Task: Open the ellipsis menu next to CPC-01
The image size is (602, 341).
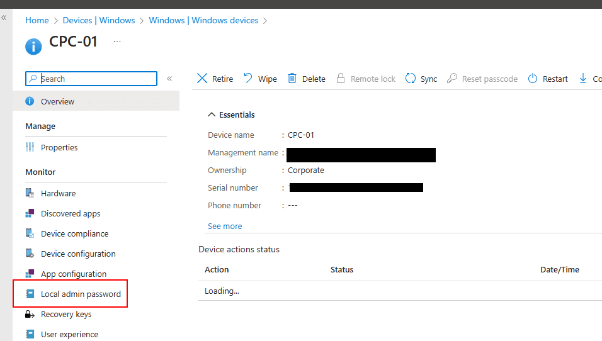Action: pyautogui.click(x=117, y=42)
